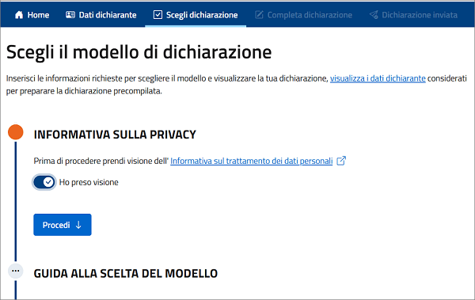Click the external link icon after Informativa
This screenshot has width=475, height=300.
coord(341,161)
